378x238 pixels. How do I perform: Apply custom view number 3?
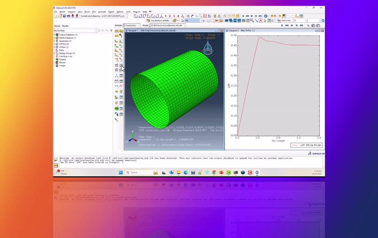click(x=174, y=16)
